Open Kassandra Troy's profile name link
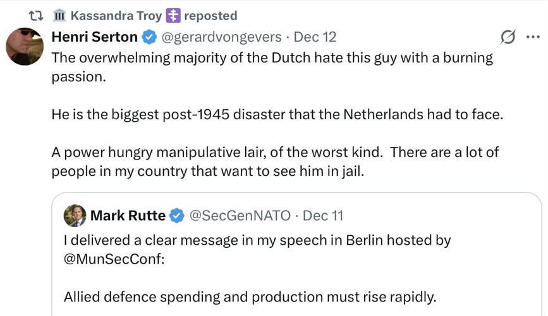 (x=116, y=16)
